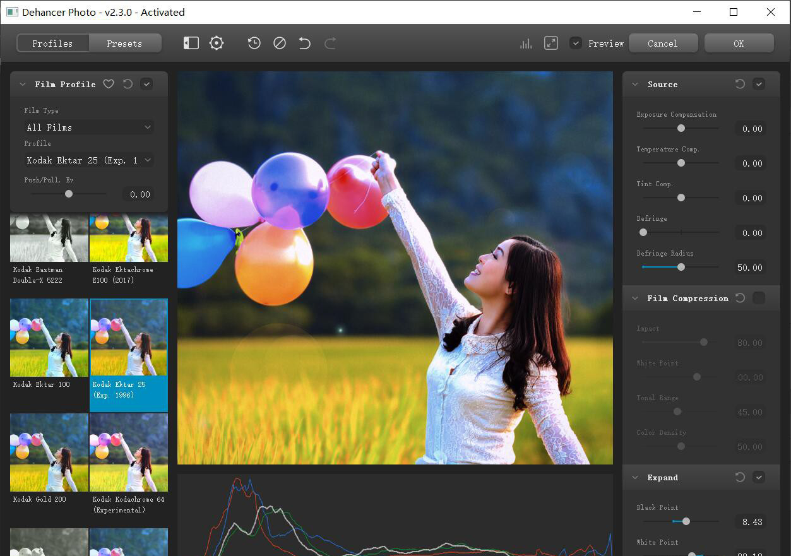Enable the Preview checkbox
791x556 pixels.
[x=576, y=43]
